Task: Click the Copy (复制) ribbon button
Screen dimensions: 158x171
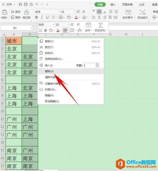Action: tap(16, 17)
